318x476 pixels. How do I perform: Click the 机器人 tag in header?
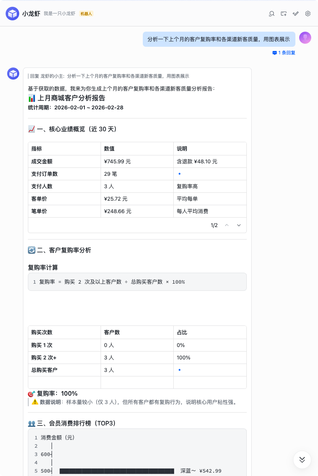[86, 14]
